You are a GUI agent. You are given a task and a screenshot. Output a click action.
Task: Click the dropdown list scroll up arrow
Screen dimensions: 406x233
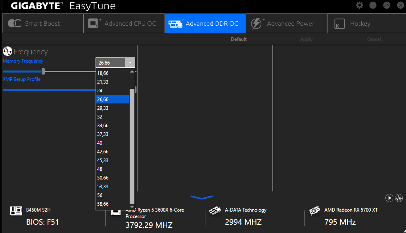pos(132,71)
